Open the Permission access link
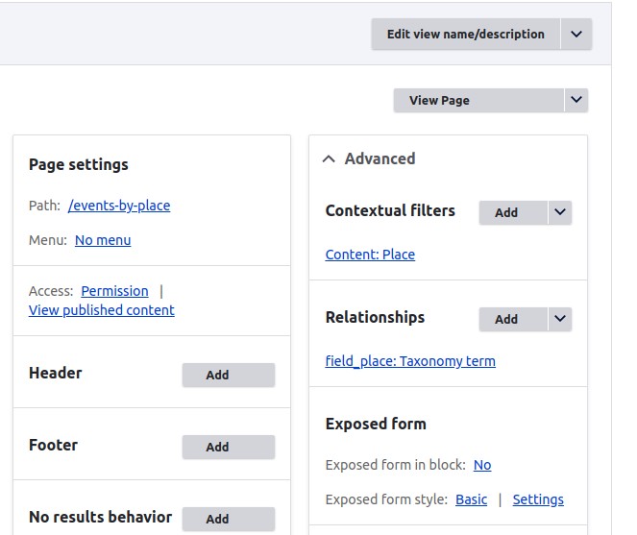The image size is (637, 535). tap(114, 291)
